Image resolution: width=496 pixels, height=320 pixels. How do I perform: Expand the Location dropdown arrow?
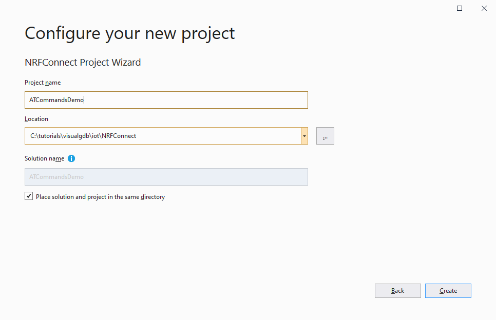tap(304, 136)
